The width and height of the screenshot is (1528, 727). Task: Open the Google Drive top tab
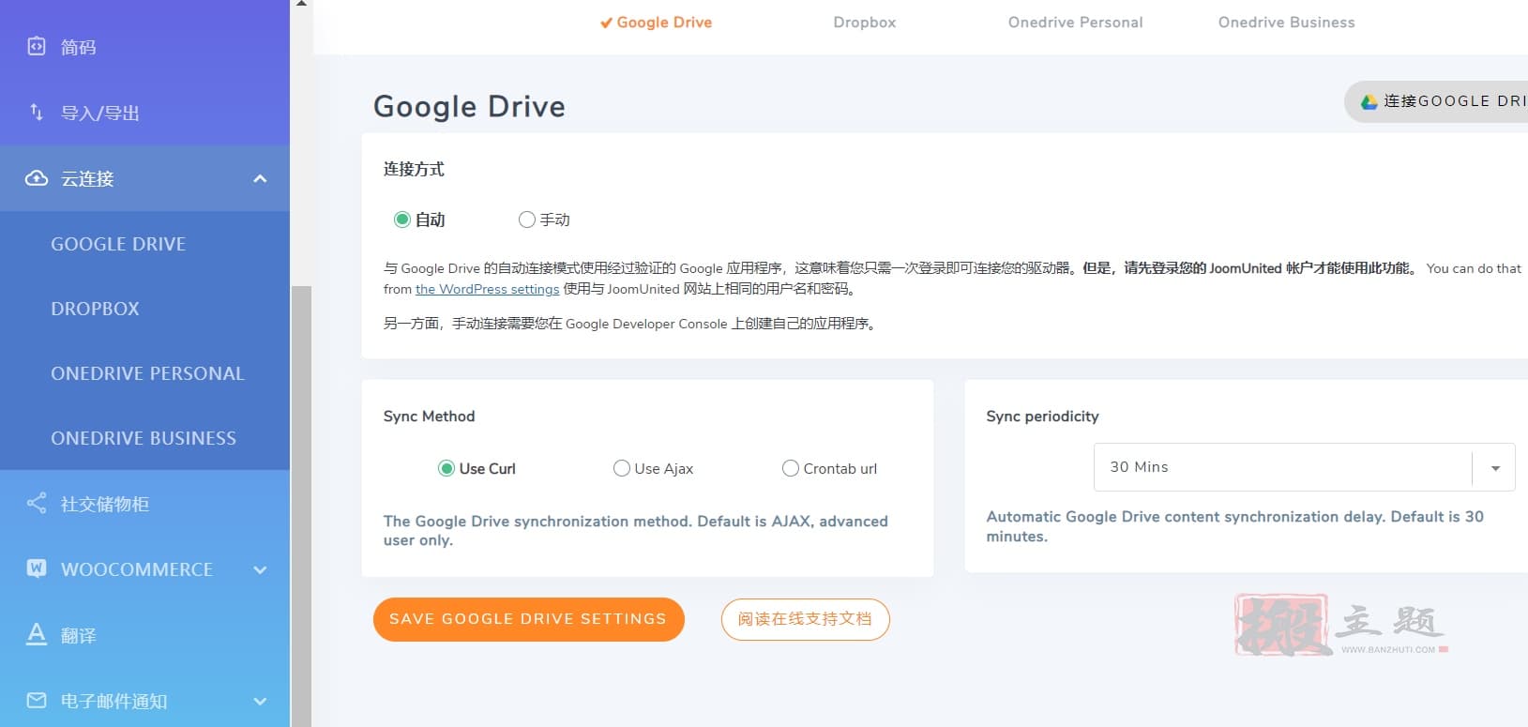pyautogui.click(x=657, y=23)
